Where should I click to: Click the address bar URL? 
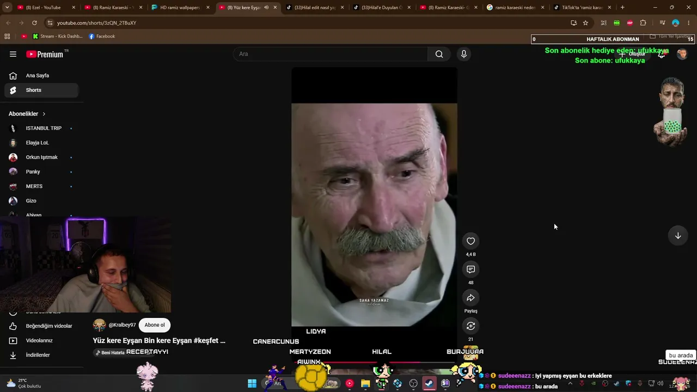click(x=97, y=23)
